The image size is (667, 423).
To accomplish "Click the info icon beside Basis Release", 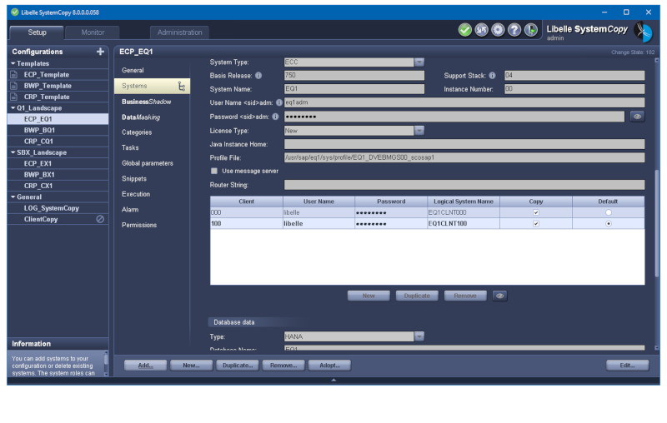I will (258, 75).
